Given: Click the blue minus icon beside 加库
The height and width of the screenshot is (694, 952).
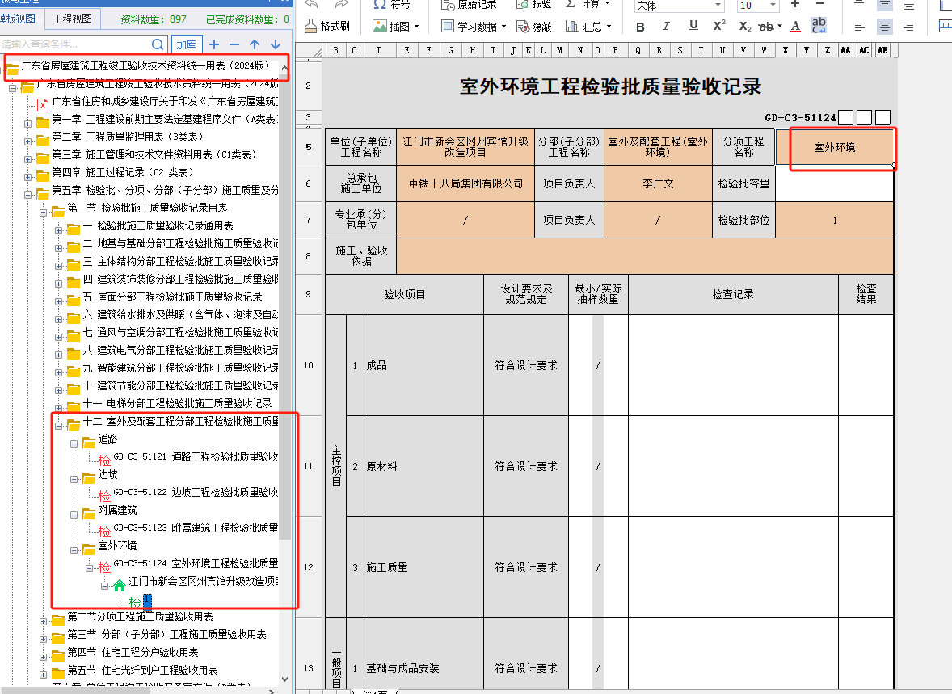Looking at the screenshot, I should tap(234, 44).
